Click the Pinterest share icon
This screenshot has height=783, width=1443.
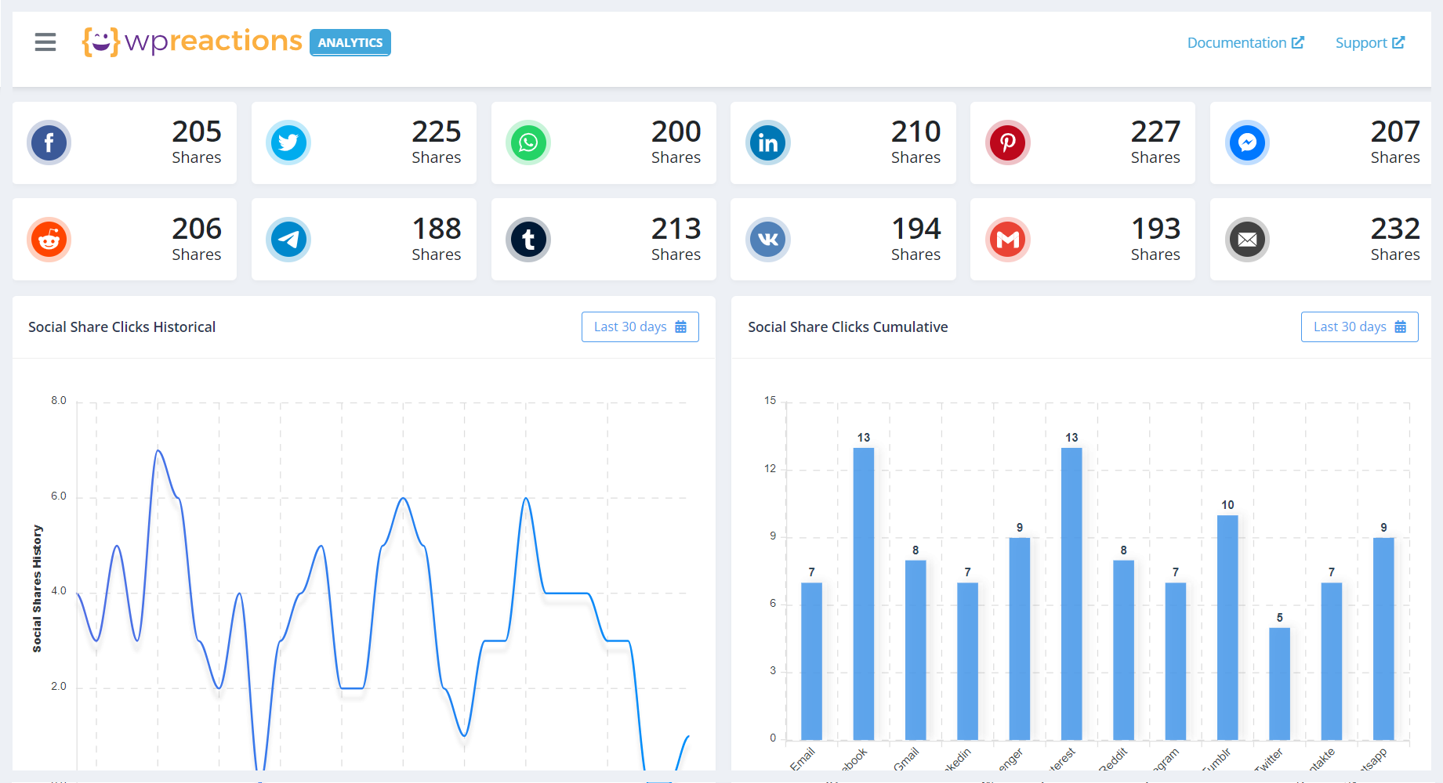tap(1008, 143)
